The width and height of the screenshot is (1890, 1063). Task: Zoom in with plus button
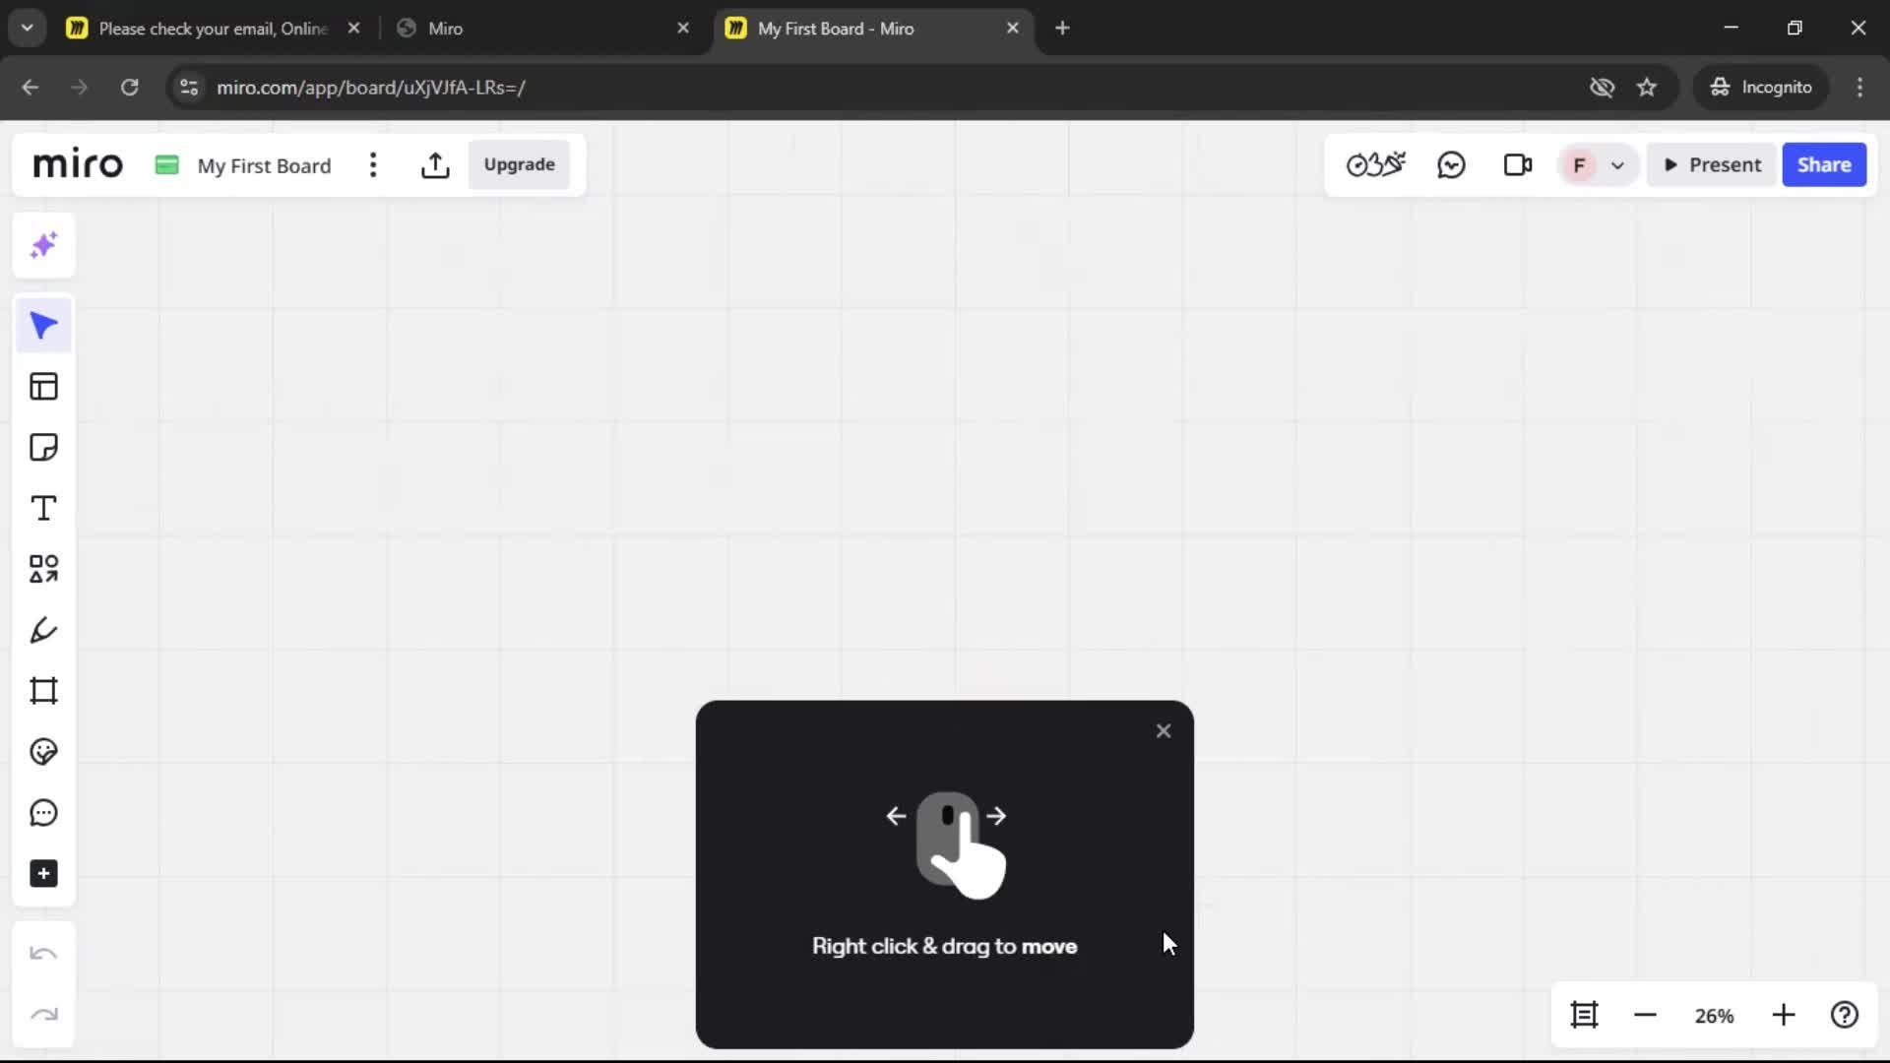point(1784,1015)
